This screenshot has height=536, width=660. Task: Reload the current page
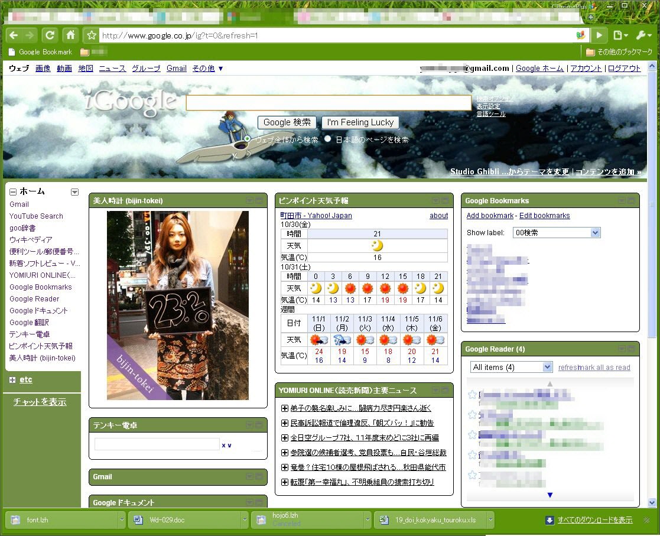pyautogui.click(x=50, y=35)
